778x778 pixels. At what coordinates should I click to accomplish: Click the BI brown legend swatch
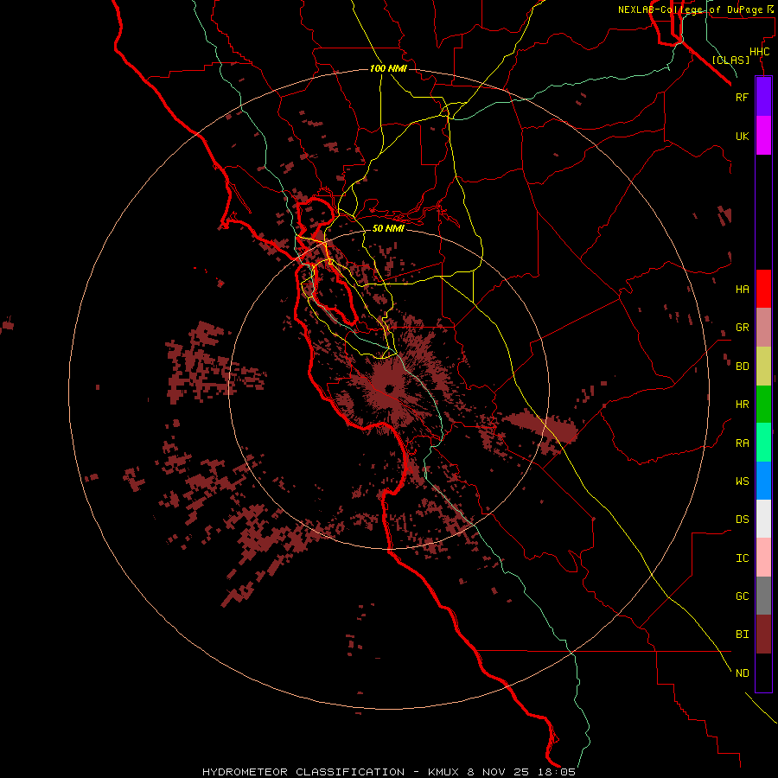(763, 635)
